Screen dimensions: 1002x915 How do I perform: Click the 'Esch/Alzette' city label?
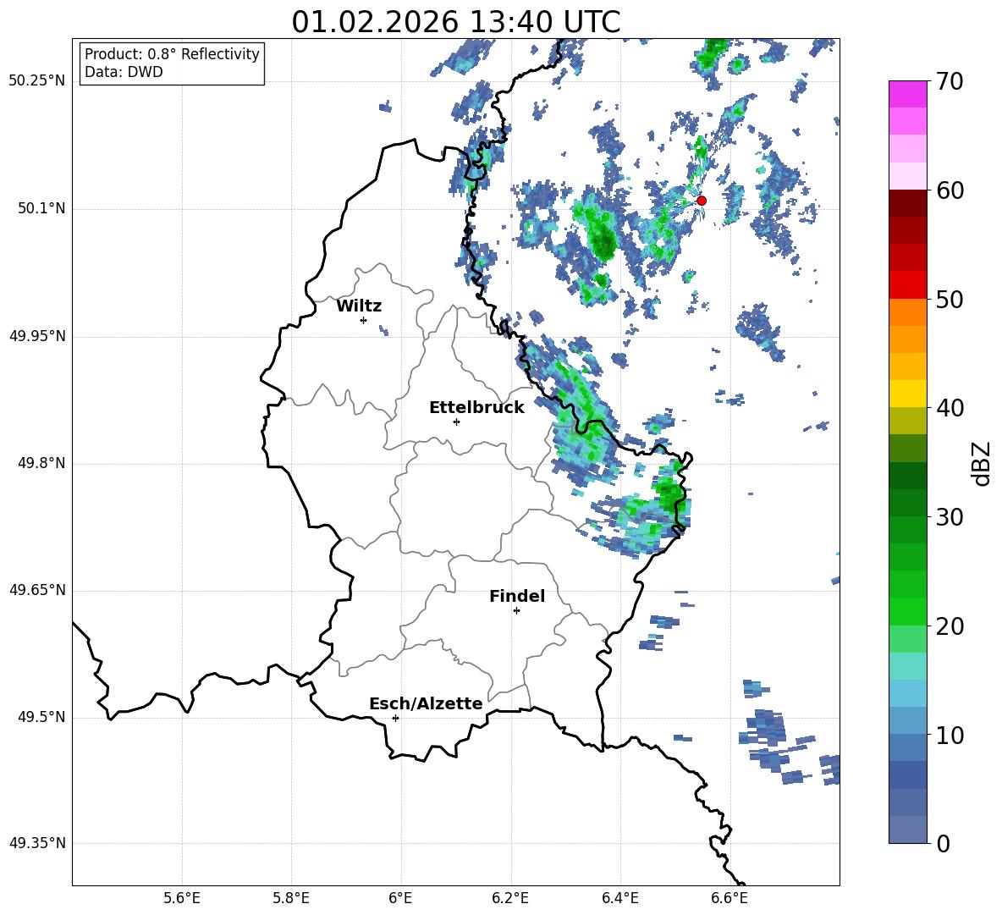pyautogui.click(x=426, y=703)
